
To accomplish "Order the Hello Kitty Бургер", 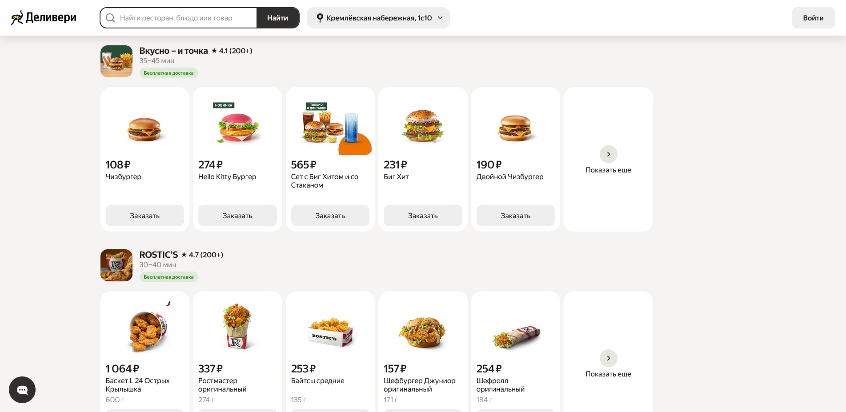I will pyautogui.click(x=237, y=216).
